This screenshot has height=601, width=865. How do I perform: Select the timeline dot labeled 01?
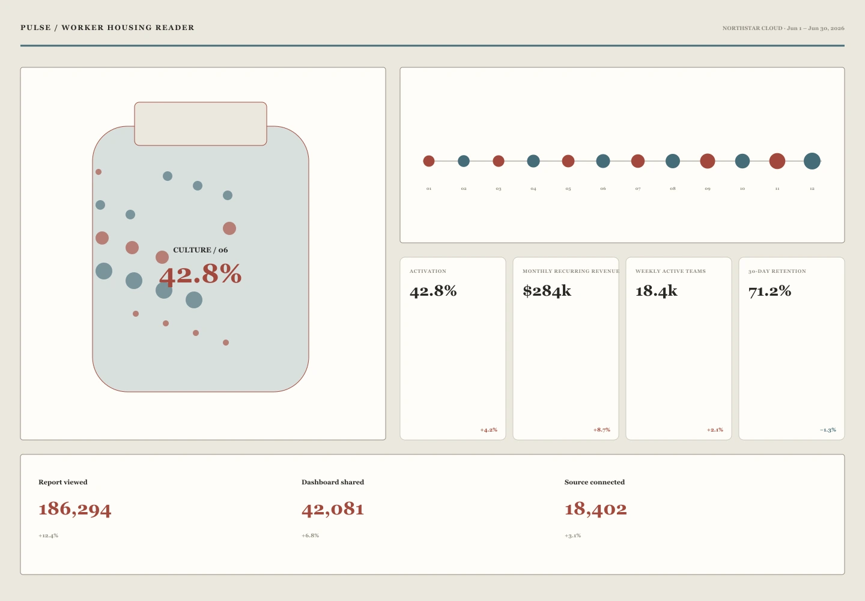coord(429,161)
